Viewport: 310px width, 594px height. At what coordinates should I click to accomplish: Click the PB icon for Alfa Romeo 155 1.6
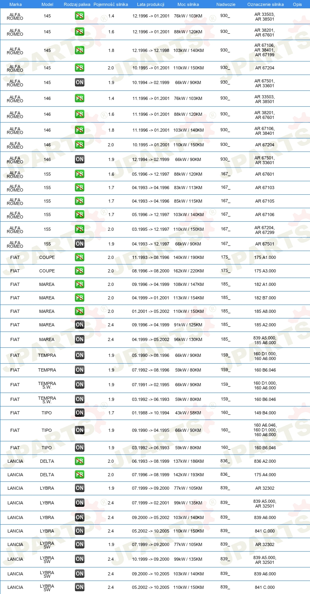pos(79,174)
